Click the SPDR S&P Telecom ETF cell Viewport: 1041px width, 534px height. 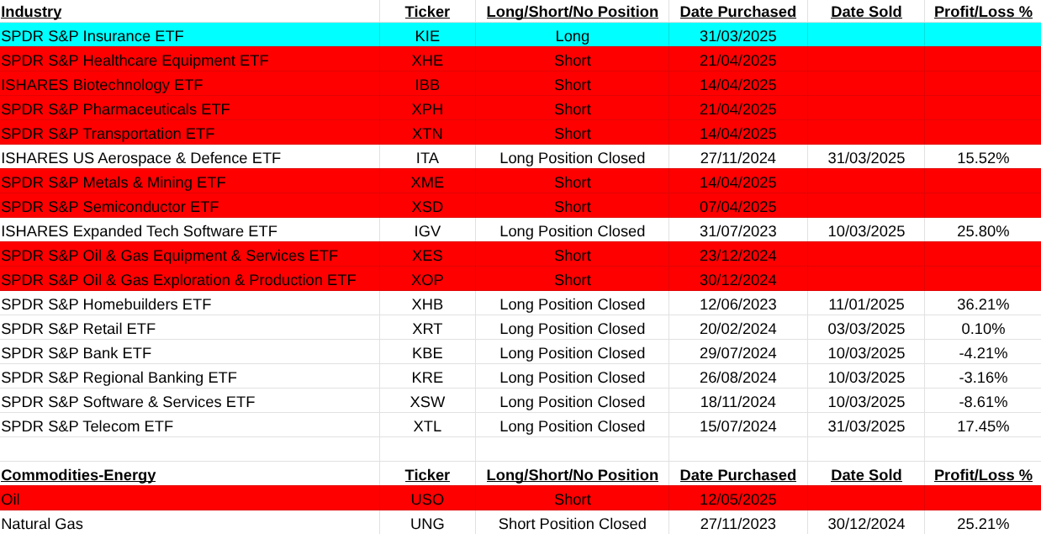(87, 426)
